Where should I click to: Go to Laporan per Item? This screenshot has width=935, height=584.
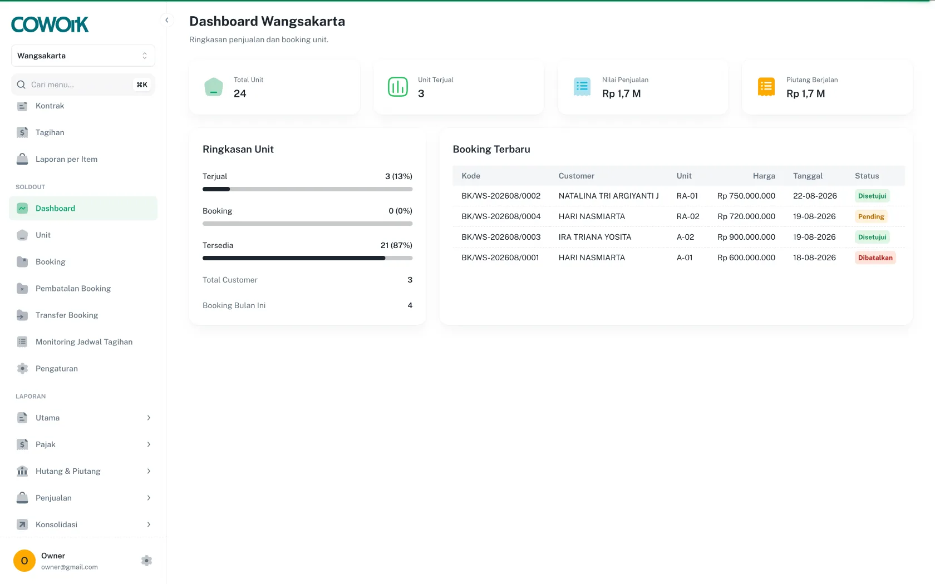(x=83, y=159)
